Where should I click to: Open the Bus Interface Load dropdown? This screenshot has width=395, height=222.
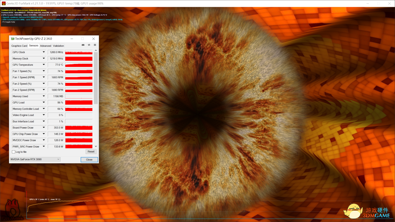pyautogui.click(x=44, y=121)
